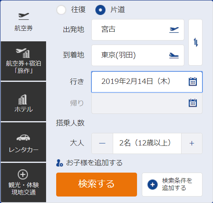Screen dimensions: 213x203
Task: Click the car icon above レンタカー
Action: [x=23, y=137]
